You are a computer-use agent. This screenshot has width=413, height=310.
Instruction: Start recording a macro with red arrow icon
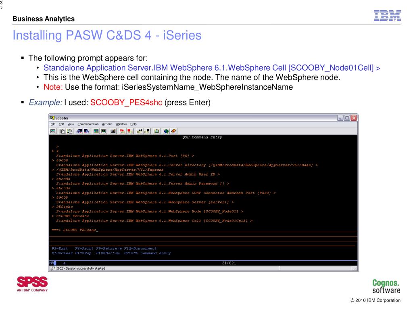(123, 131)
